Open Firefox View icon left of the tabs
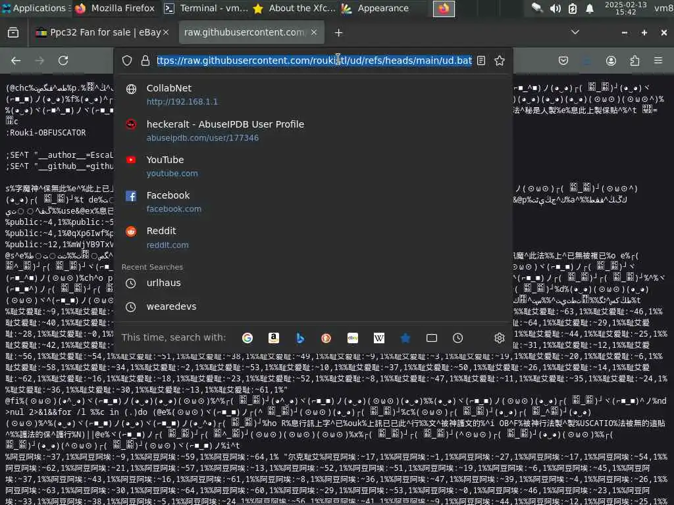 [13, 33]
